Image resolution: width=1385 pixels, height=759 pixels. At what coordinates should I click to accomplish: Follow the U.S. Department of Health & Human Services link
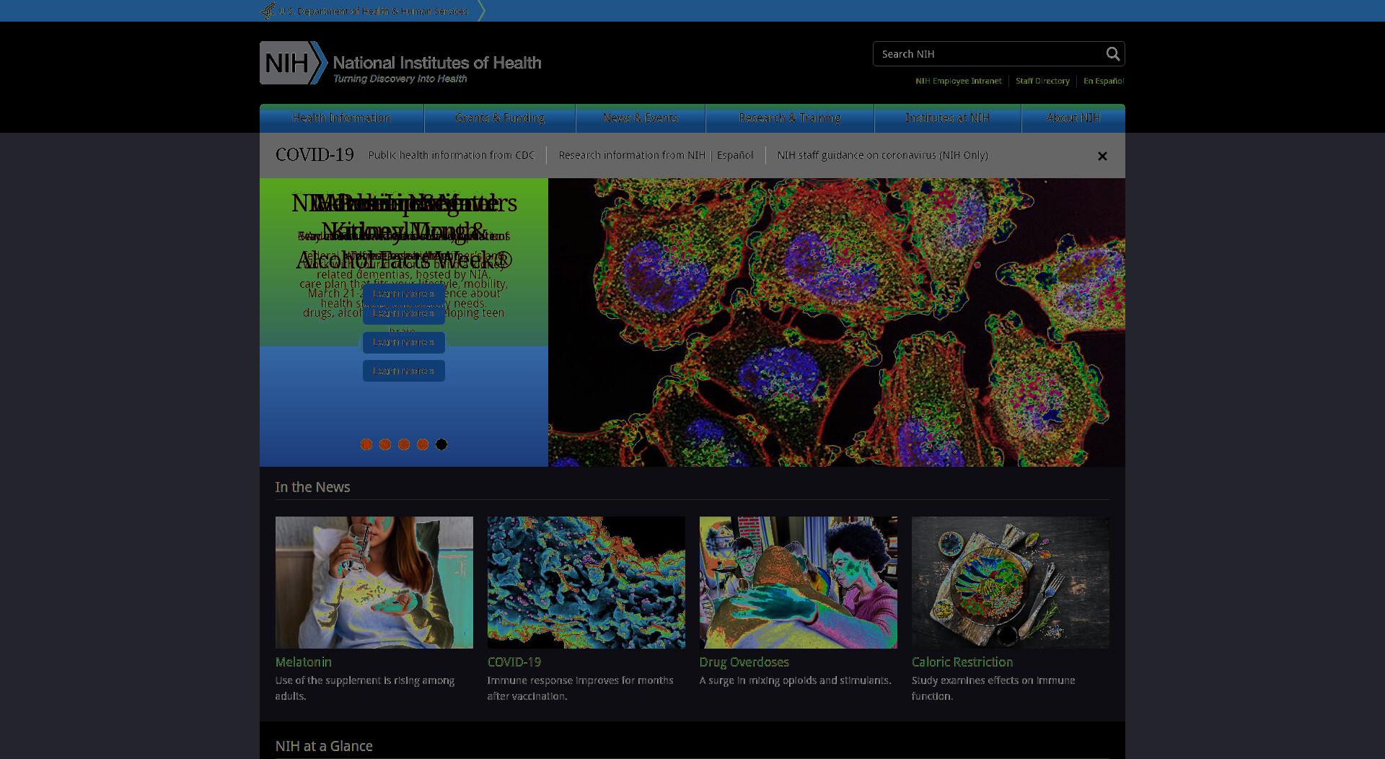click(x=374, y=11)
